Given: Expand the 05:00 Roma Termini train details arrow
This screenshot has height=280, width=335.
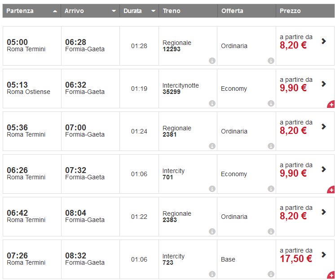Looking at the screenshot, I should [324, 41].
